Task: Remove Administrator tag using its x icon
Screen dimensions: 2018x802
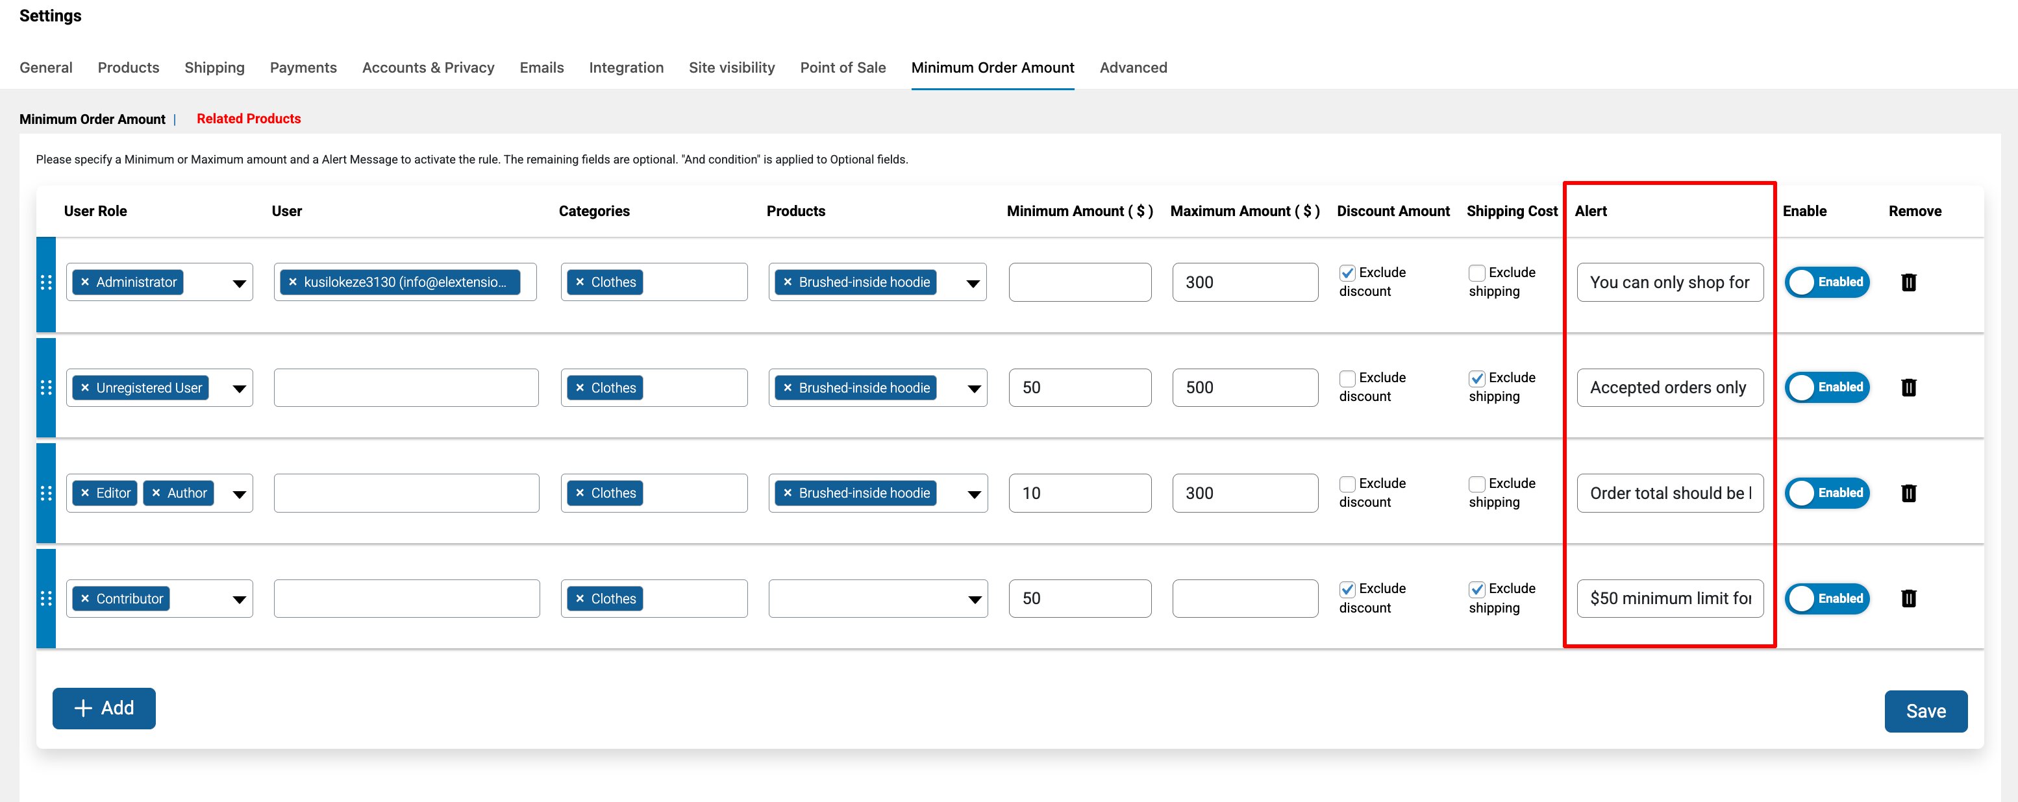Action: point(86,282)
